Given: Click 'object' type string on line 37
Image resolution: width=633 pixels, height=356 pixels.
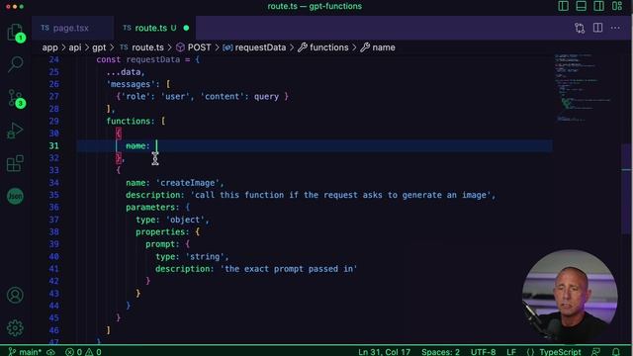Looking at the screenshot, I should click(185, 220).
